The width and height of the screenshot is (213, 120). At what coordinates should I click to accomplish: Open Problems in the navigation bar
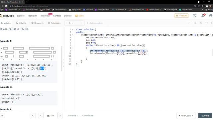33,16
